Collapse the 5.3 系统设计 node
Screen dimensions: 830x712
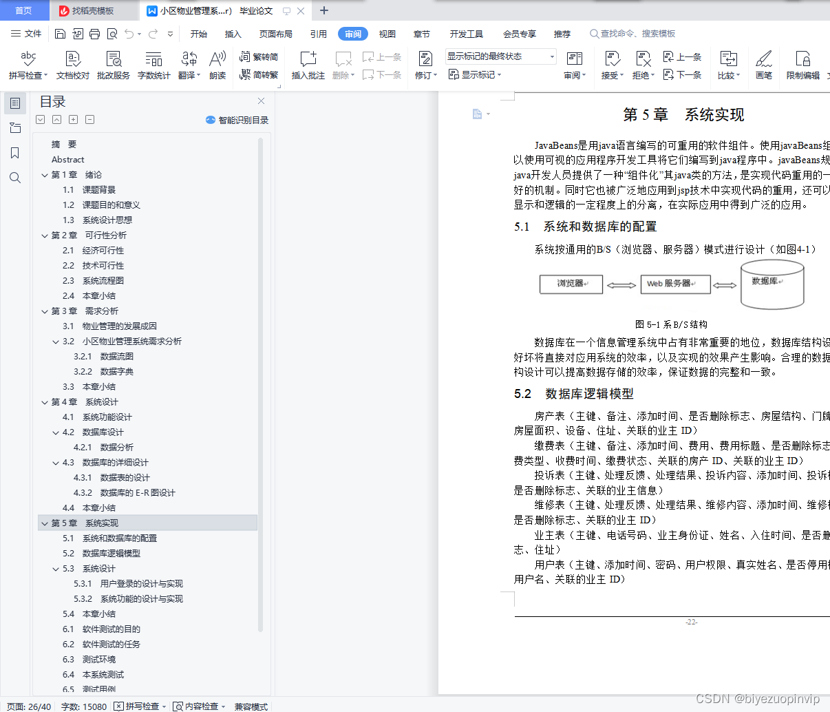point(56,569)
